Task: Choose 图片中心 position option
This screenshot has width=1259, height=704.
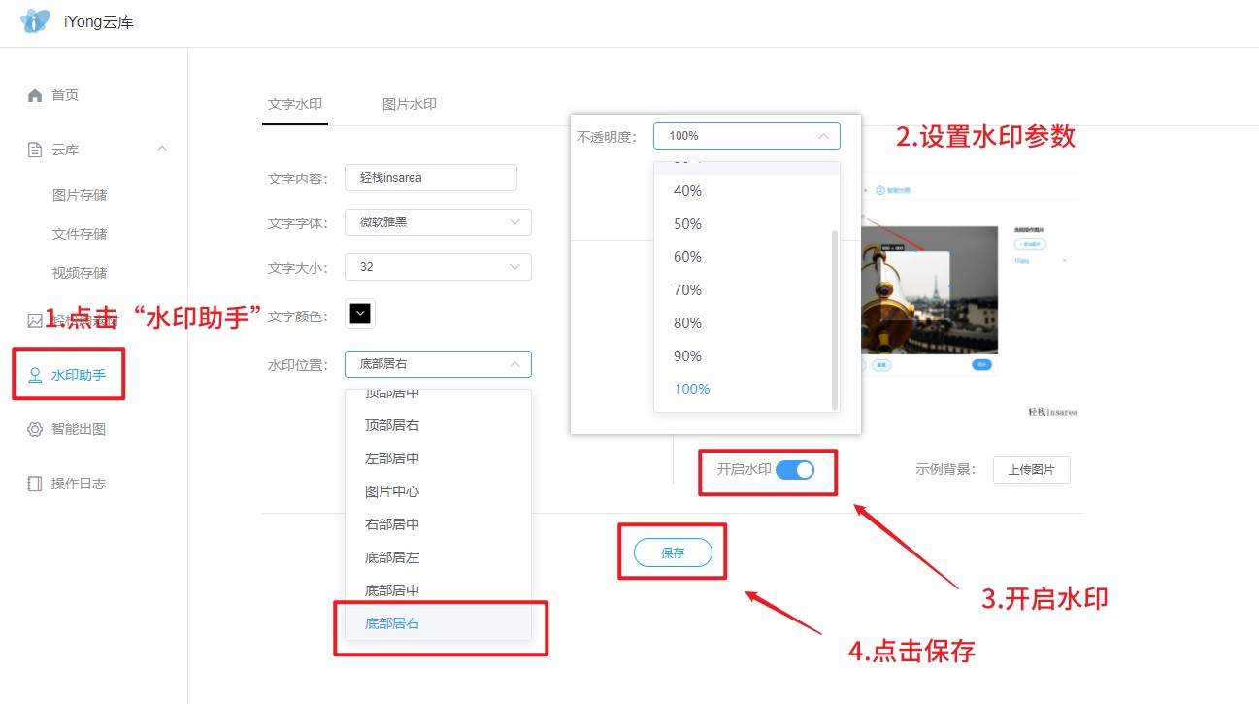Action: coord(438,491)
